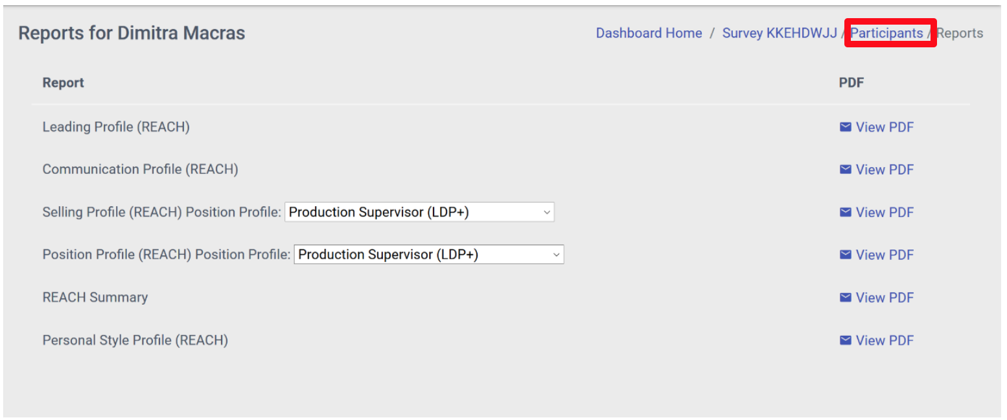Open the Personal Style Profile (REACH) PDF

click(x=885, y=340)
